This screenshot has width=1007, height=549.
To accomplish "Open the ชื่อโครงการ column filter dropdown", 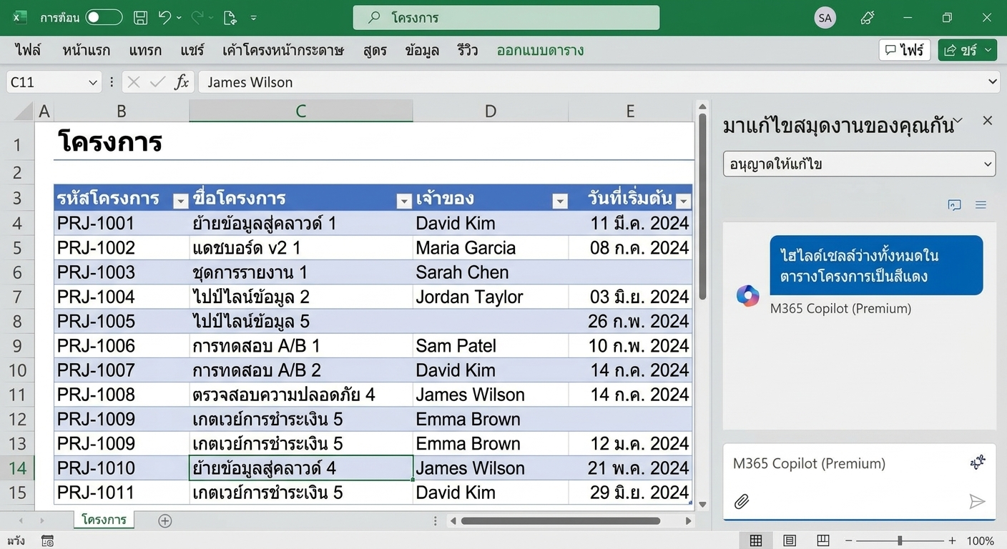I will point(404,202).
